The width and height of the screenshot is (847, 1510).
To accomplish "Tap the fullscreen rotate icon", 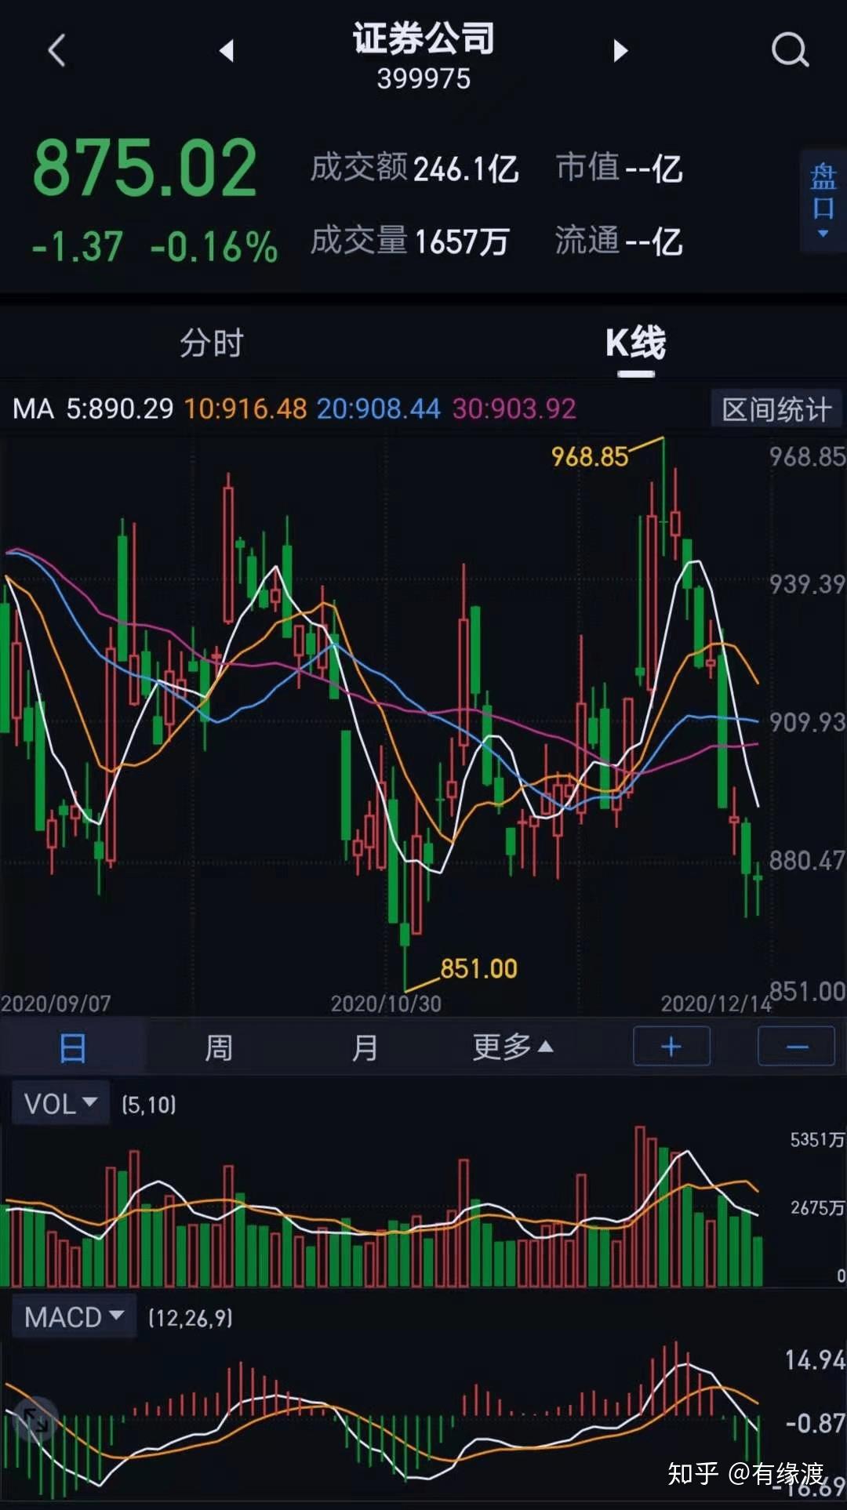I will [x=35, y=1420].
